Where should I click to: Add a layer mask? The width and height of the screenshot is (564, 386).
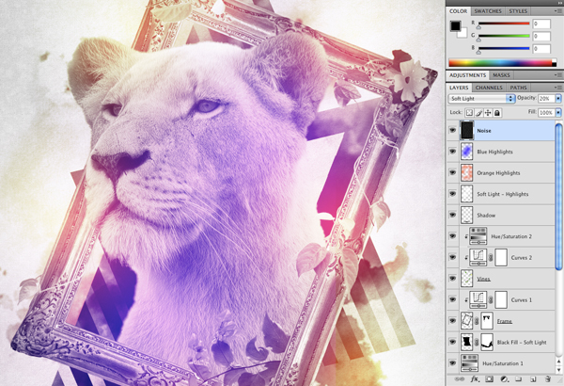[x=489, y=379]
